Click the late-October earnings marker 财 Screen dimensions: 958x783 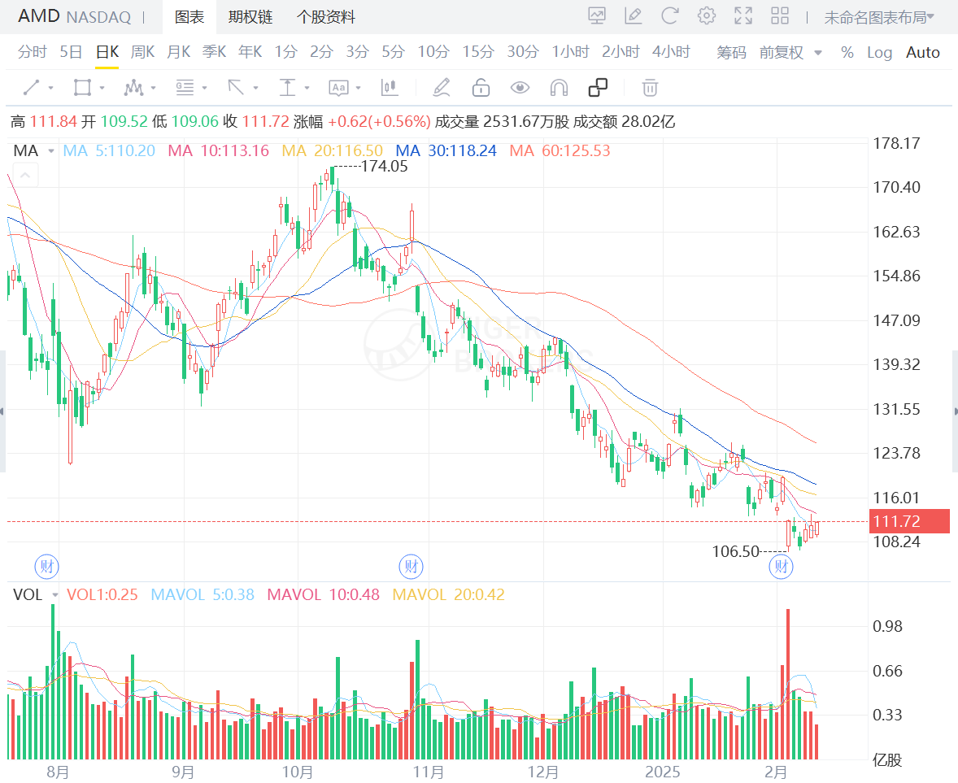tap(412, 566)
